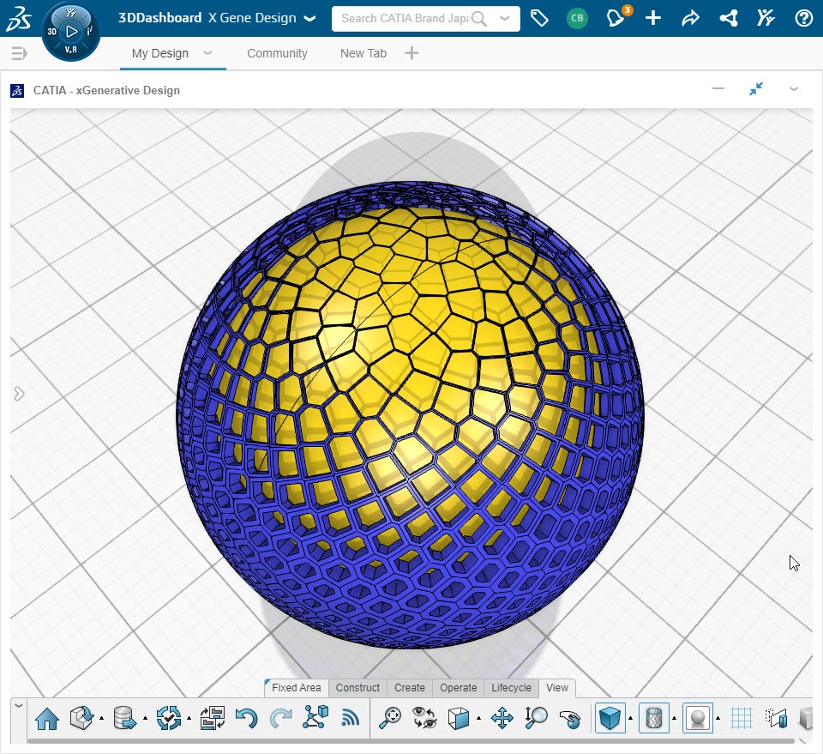This screenshot has width=823, height=754.
Task: Click the feed signal icon
Action: [x=350, y=718]
